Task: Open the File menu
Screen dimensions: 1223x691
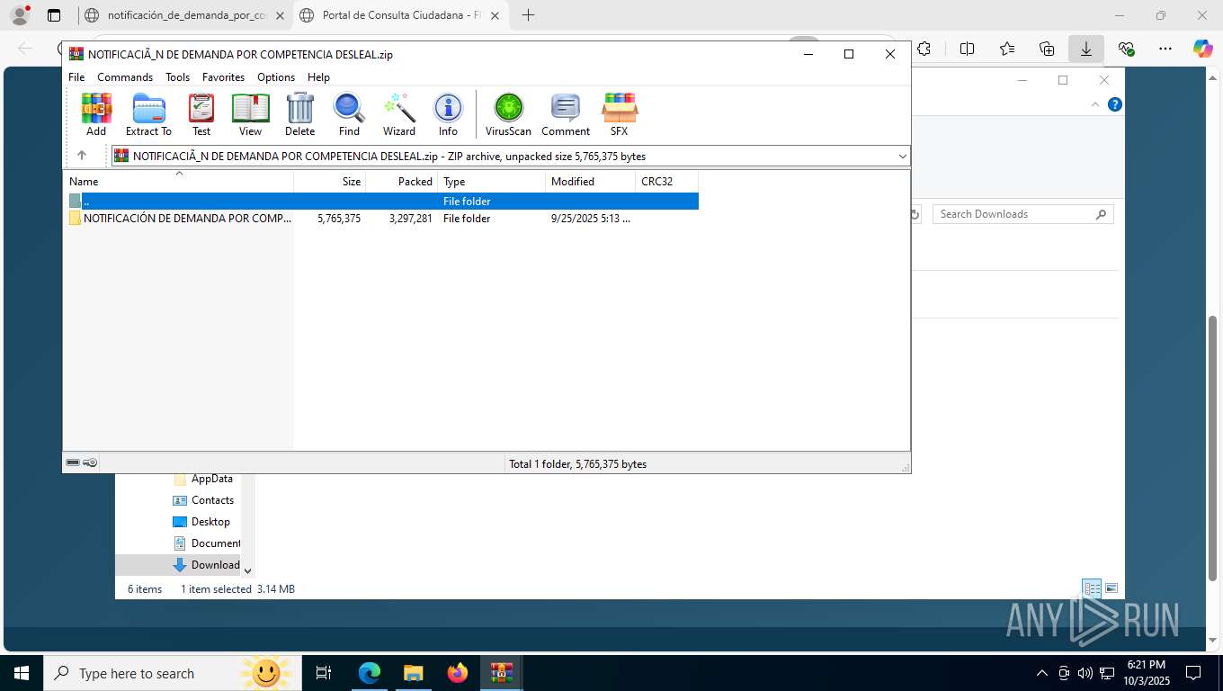Action: [x=76, y=77]
